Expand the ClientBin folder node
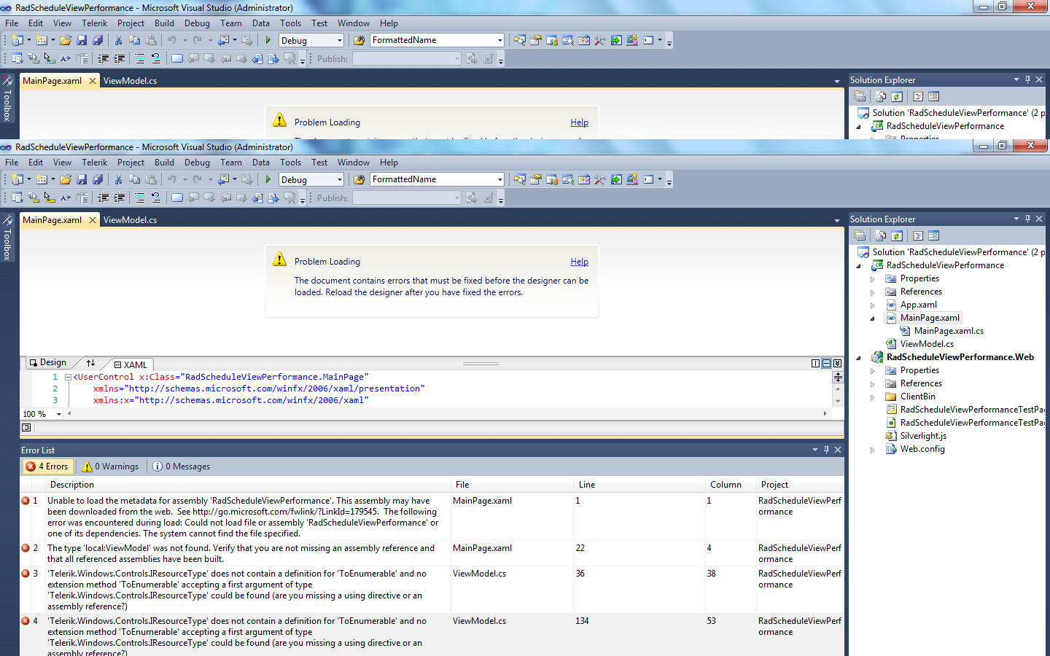Viewport: 1050px width, 656px height. 872,397
